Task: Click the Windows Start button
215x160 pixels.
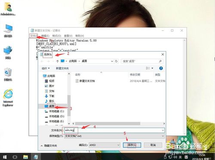Action: point(5,157)
